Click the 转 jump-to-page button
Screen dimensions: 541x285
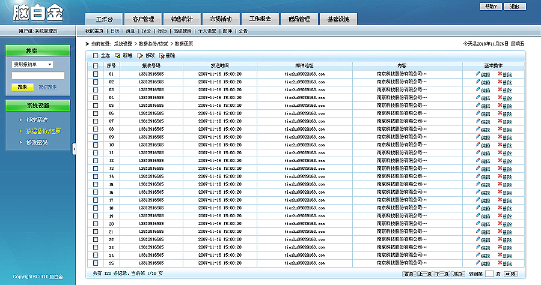pyautogui.click(x=510, y=274)
